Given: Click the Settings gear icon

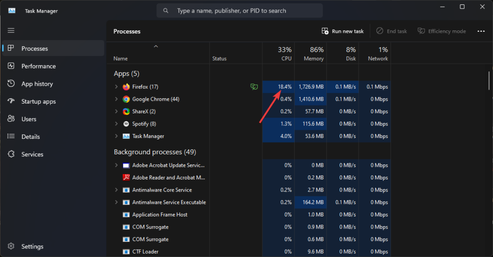Looking at the screenshot, I should pyautogui.click(x=11, y=246).
